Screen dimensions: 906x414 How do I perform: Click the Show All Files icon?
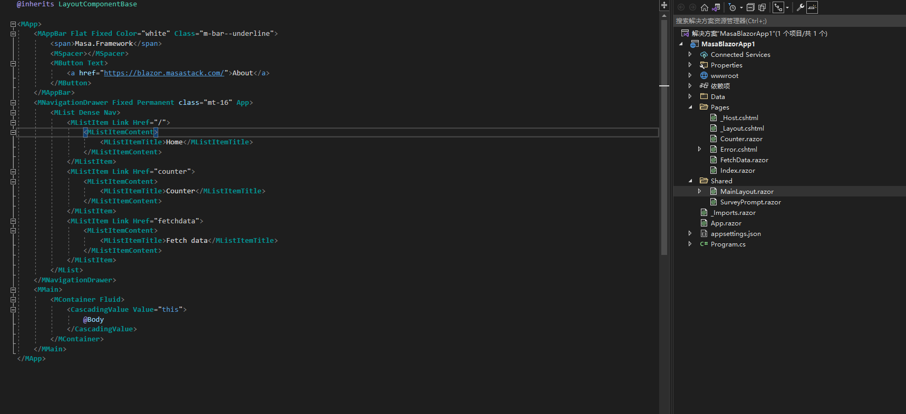point(762,7)
